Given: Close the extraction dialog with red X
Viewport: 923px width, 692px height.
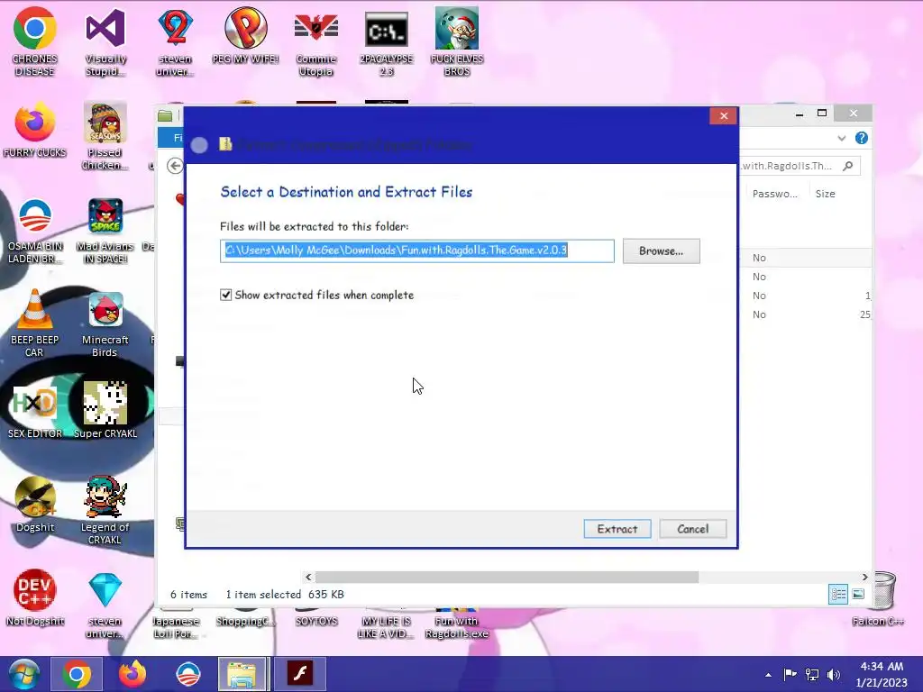Looking at the screenshot, I should 724,115.
